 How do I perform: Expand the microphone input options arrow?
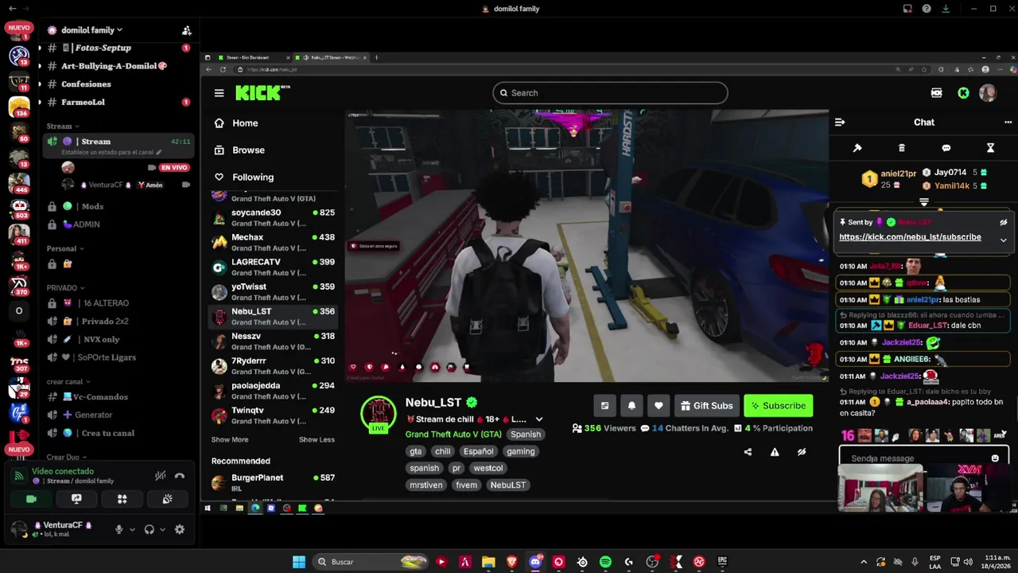click(132, 529)
